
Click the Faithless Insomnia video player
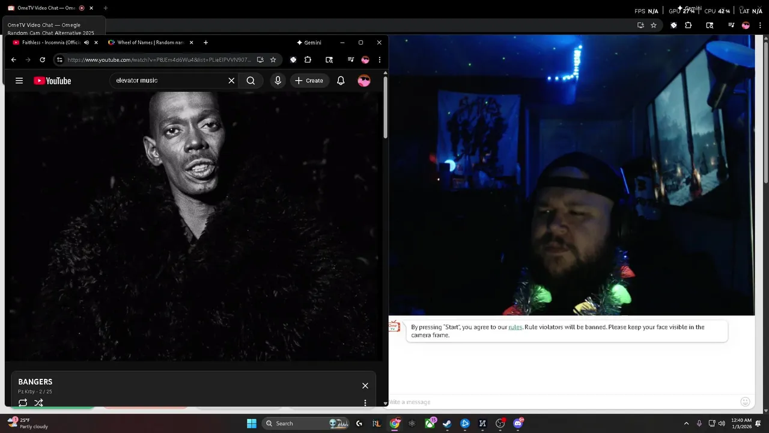(193, 226)
